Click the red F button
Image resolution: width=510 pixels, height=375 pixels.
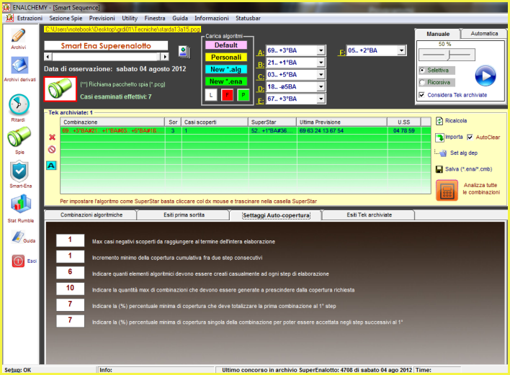(227, 95)
